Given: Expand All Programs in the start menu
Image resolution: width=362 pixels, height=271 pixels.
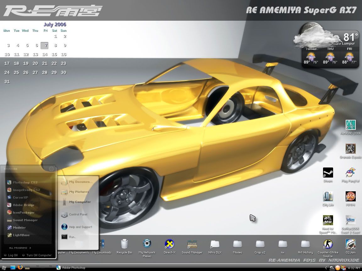Looking at the screenshot, I should pyautogui.click(x=20, y=248).
